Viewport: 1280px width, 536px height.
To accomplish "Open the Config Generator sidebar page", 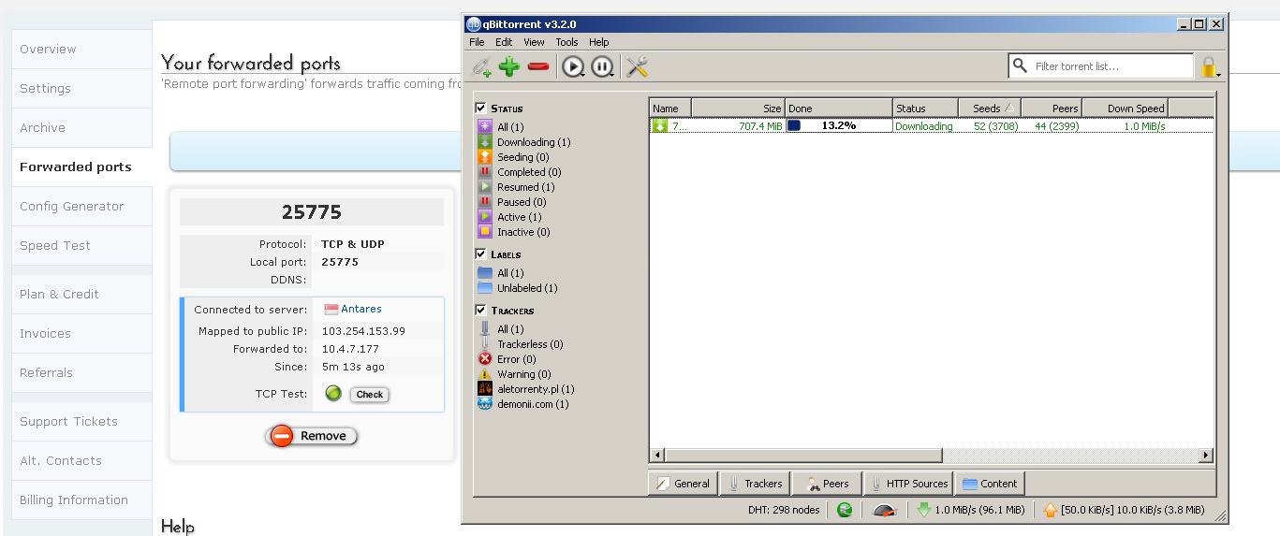I will point(81,206).
